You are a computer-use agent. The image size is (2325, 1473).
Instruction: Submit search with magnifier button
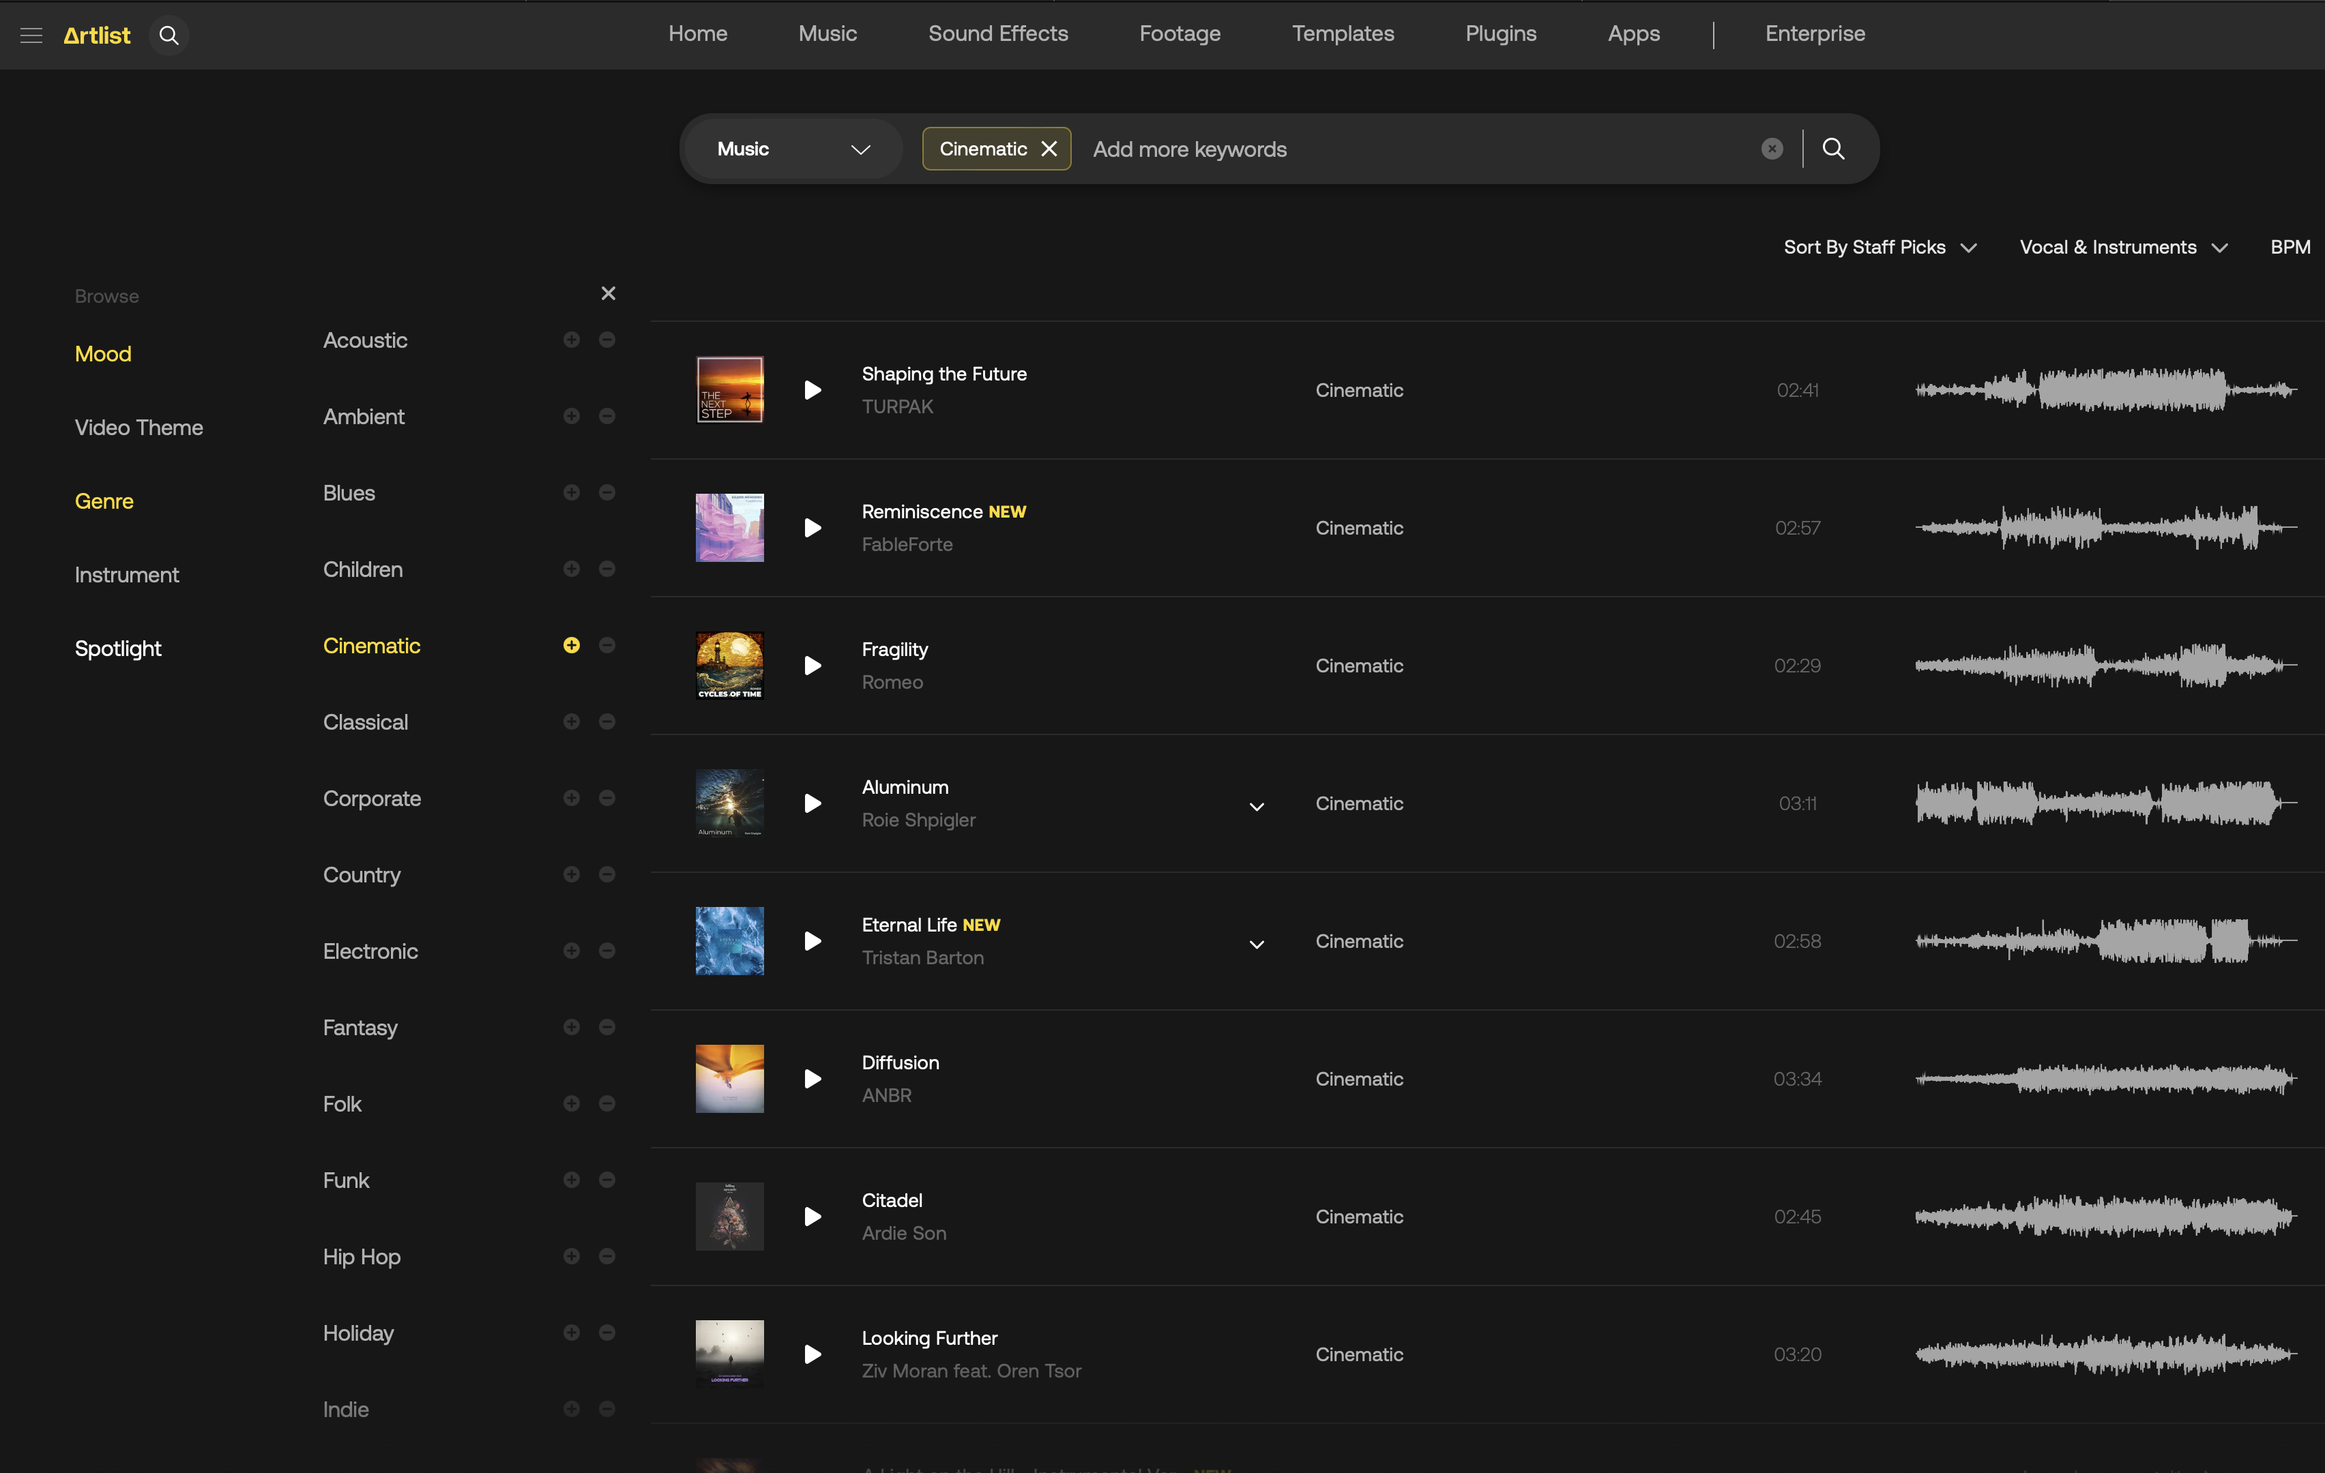tap(1834, 149)
